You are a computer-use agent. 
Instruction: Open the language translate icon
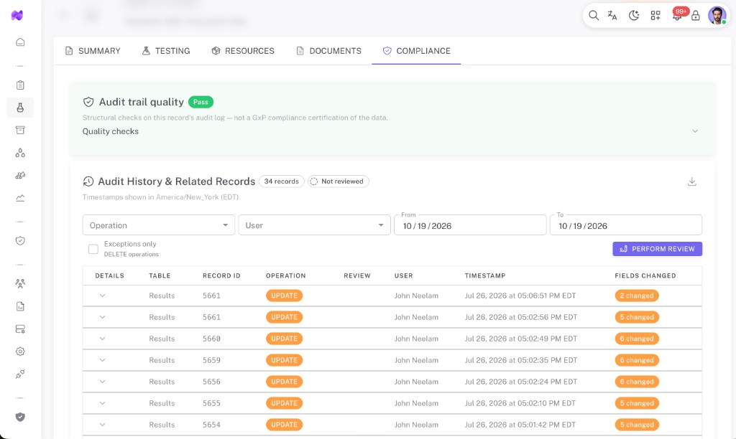[x=612, y=16]
